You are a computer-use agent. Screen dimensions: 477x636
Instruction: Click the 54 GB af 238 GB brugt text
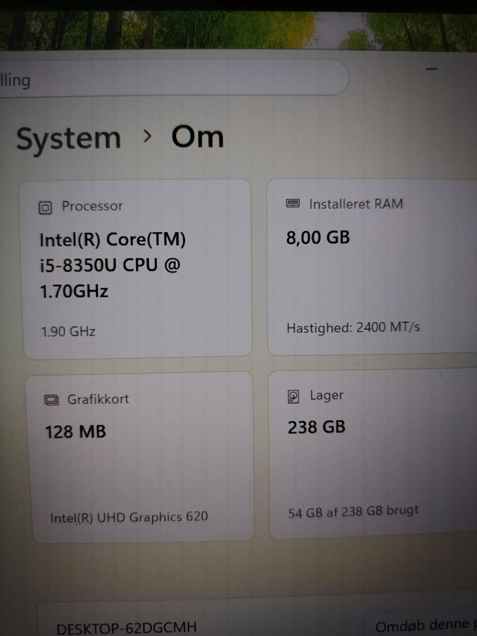353,511
